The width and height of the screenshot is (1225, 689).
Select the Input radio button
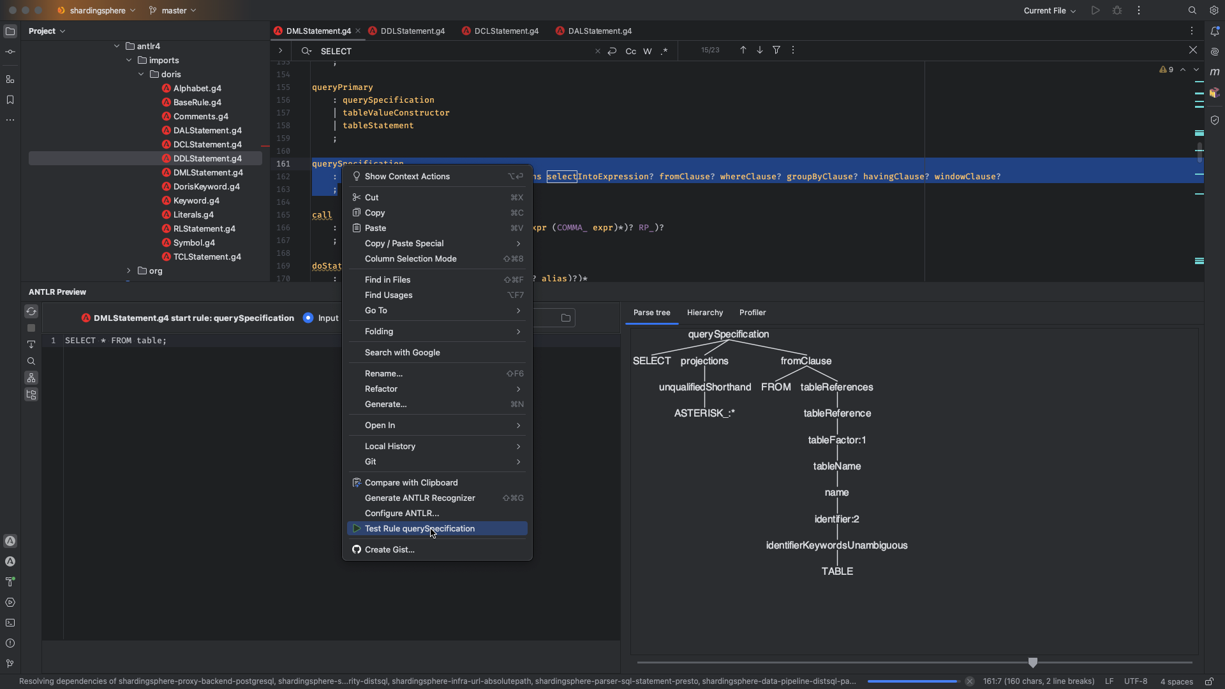(x=309, y=318)
